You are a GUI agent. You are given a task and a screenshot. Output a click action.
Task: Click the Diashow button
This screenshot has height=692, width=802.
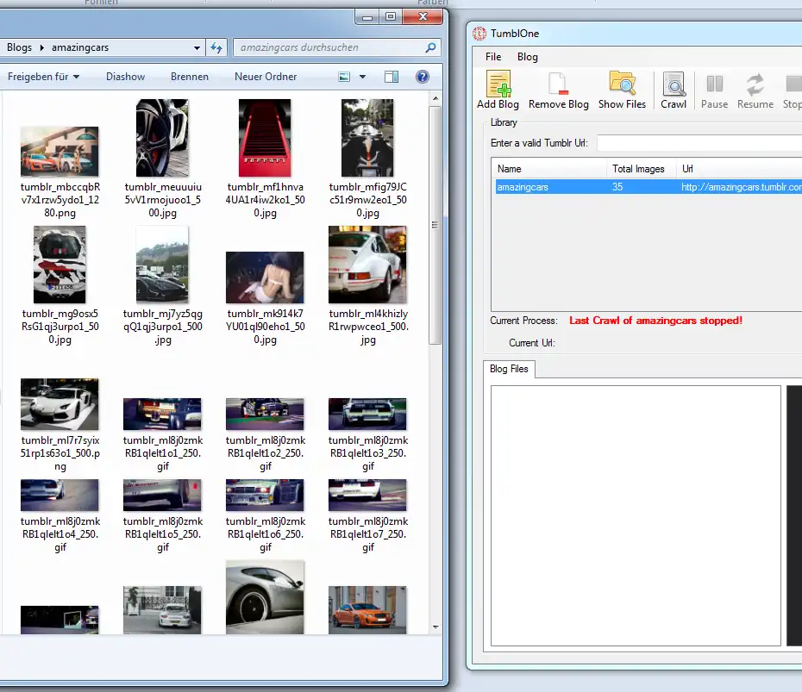125,77
